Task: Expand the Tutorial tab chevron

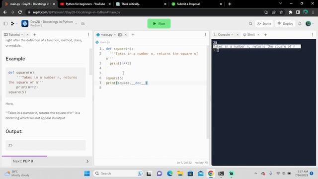Action: tap(22, 35)
